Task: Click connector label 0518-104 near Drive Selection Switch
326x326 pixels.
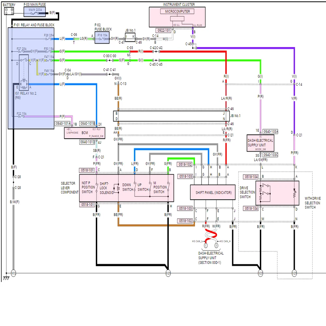Action: tap(251, 177)
